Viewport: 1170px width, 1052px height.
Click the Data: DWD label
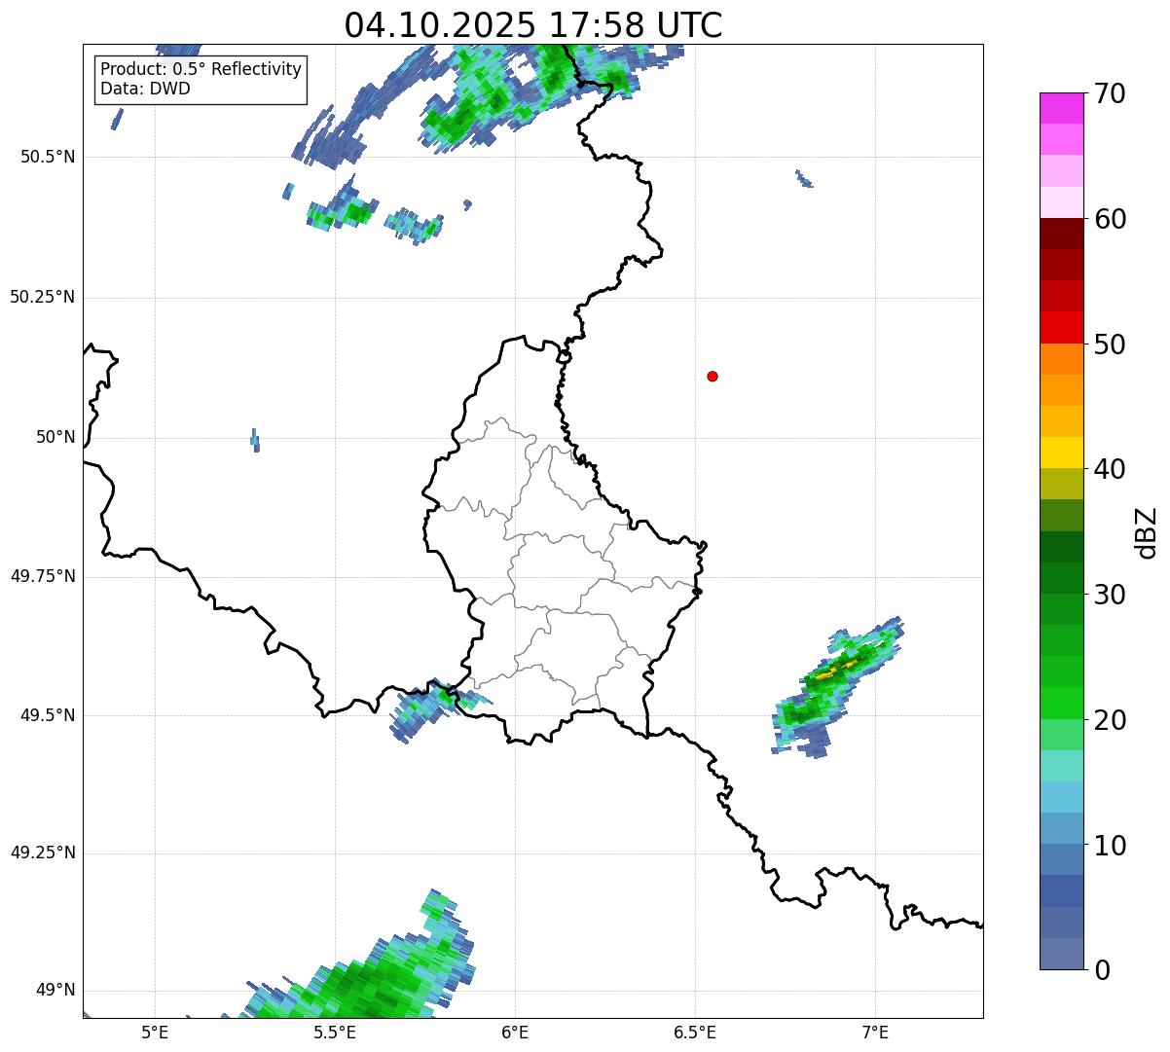point(145,89)
